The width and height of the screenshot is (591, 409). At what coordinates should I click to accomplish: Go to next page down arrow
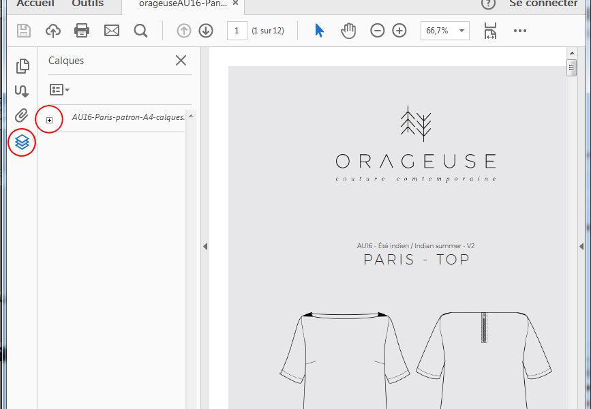206,31
